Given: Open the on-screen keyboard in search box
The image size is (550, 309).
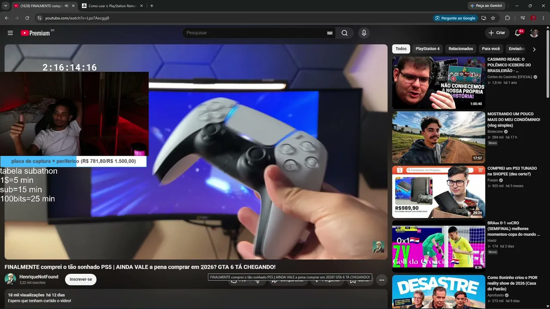Looking at the screenshot, I should coord(330,33).
